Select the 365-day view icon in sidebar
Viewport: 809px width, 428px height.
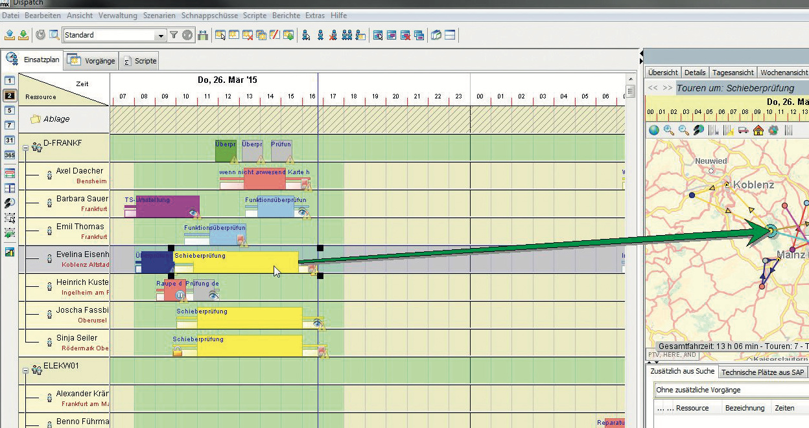coord(10,155)
